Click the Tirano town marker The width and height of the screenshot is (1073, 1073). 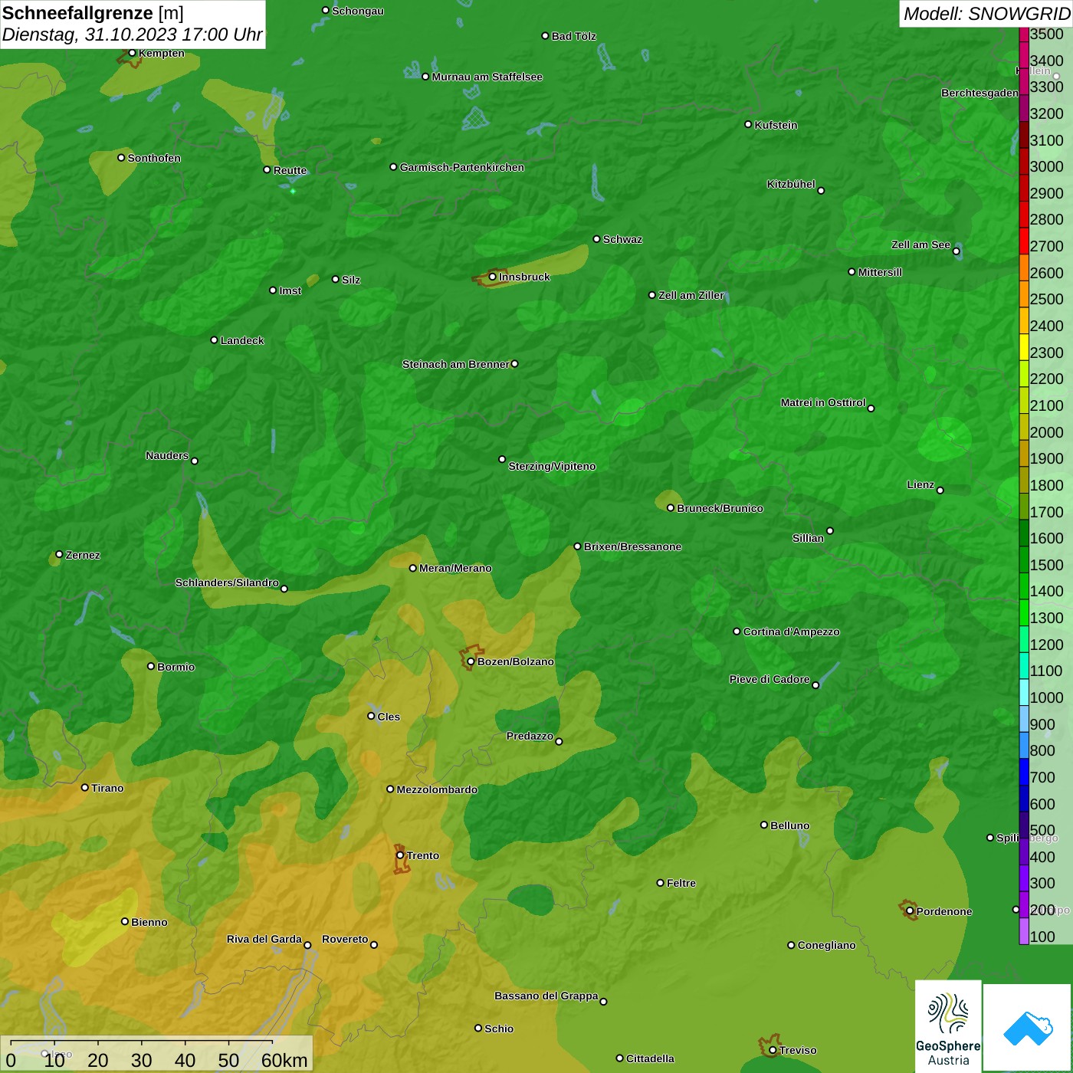tap(85, 787)
